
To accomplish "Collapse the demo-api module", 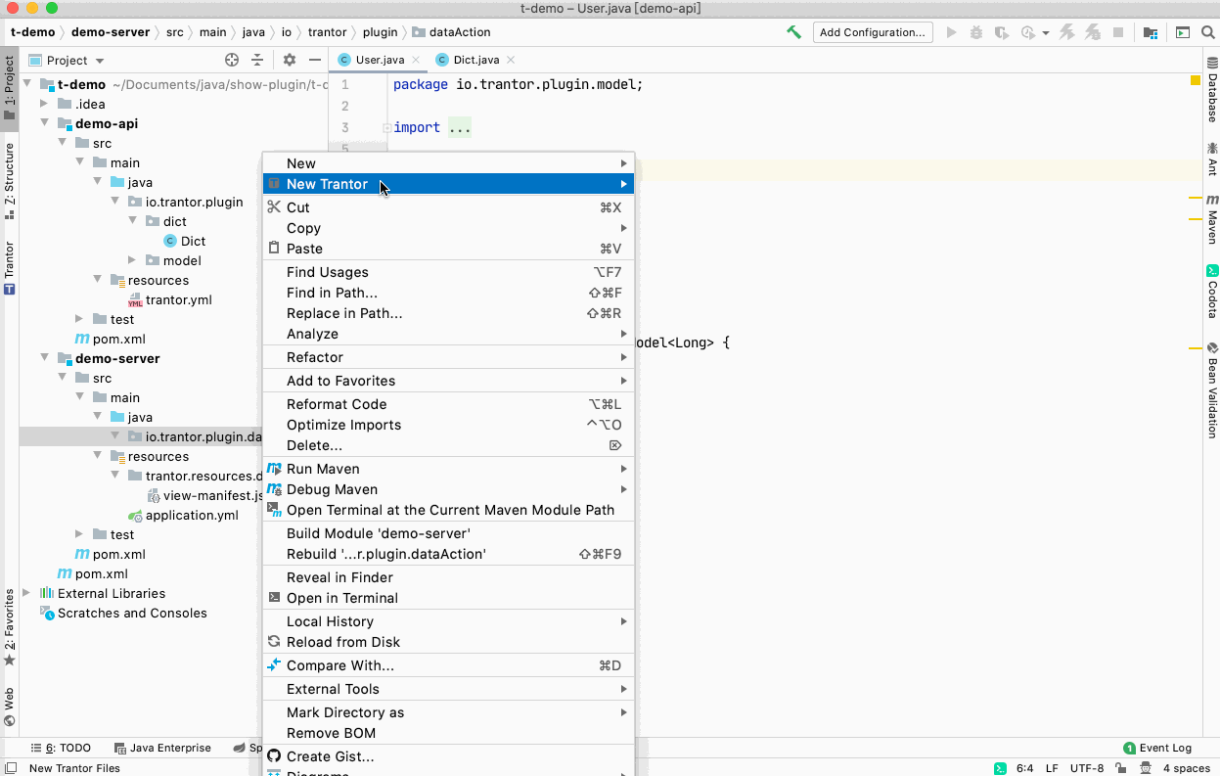I will pos(45,123).
